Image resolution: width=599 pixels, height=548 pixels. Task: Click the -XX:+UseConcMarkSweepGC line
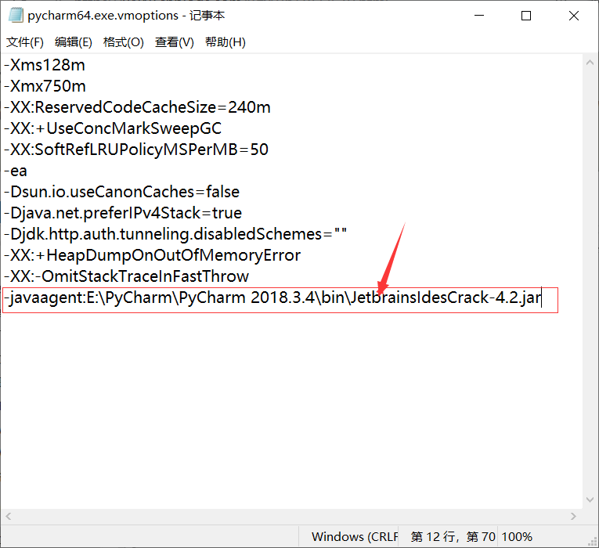click(113, 128)
